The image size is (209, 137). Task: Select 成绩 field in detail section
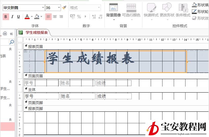(x=114, y=96)
